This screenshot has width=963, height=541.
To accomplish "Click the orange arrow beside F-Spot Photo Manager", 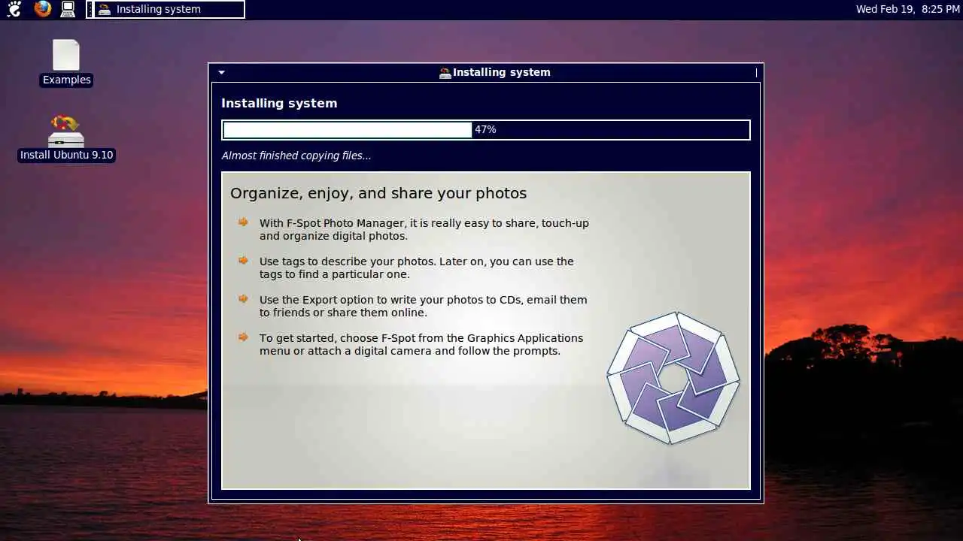I will pyautogui.click(x=243, y=222).
